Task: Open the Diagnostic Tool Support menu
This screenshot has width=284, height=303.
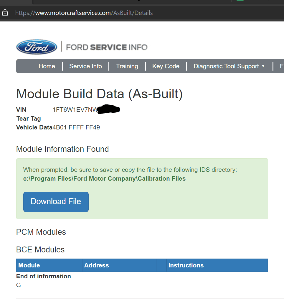Action: pos(226,66)
